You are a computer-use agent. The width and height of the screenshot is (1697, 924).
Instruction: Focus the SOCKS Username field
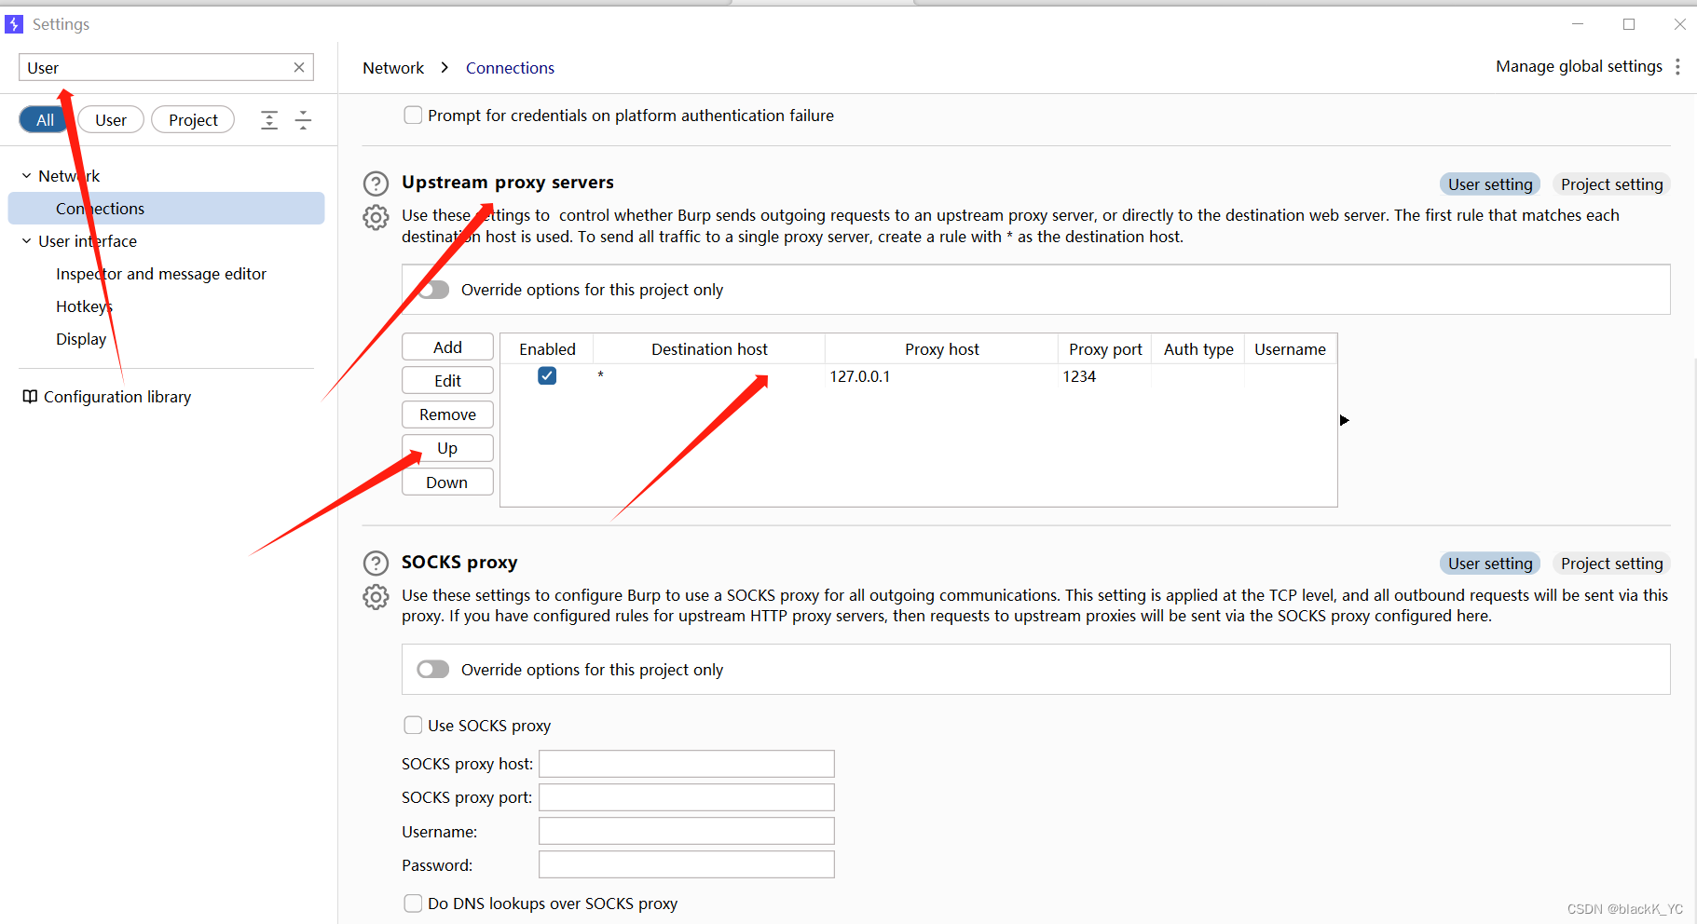(x=687, y=831)
